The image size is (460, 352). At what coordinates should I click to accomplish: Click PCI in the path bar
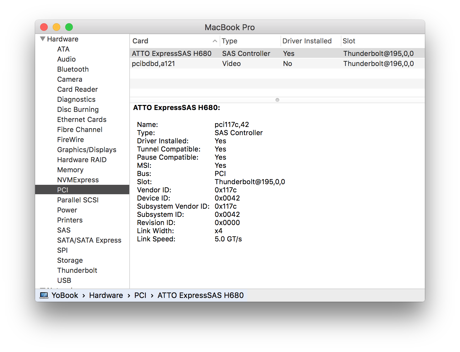pyautogui.click(x=140, y=295)
